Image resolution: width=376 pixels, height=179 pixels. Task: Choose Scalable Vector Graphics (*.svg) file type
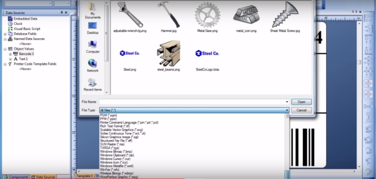[x=121, y=130]
